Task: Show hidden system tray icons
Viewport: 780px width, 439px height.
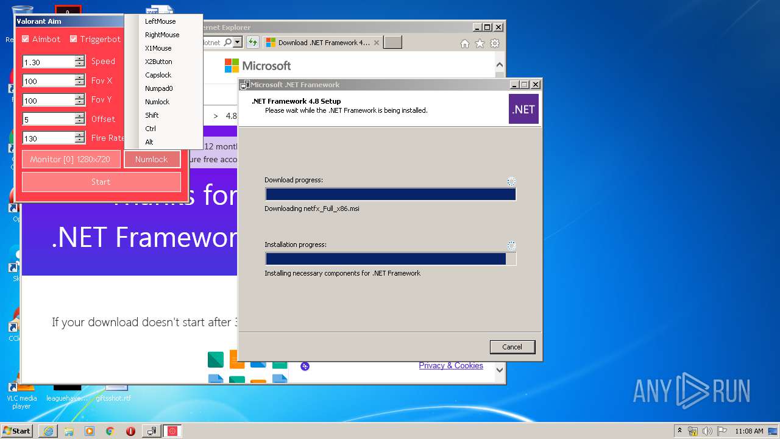Action: point(679,430)
